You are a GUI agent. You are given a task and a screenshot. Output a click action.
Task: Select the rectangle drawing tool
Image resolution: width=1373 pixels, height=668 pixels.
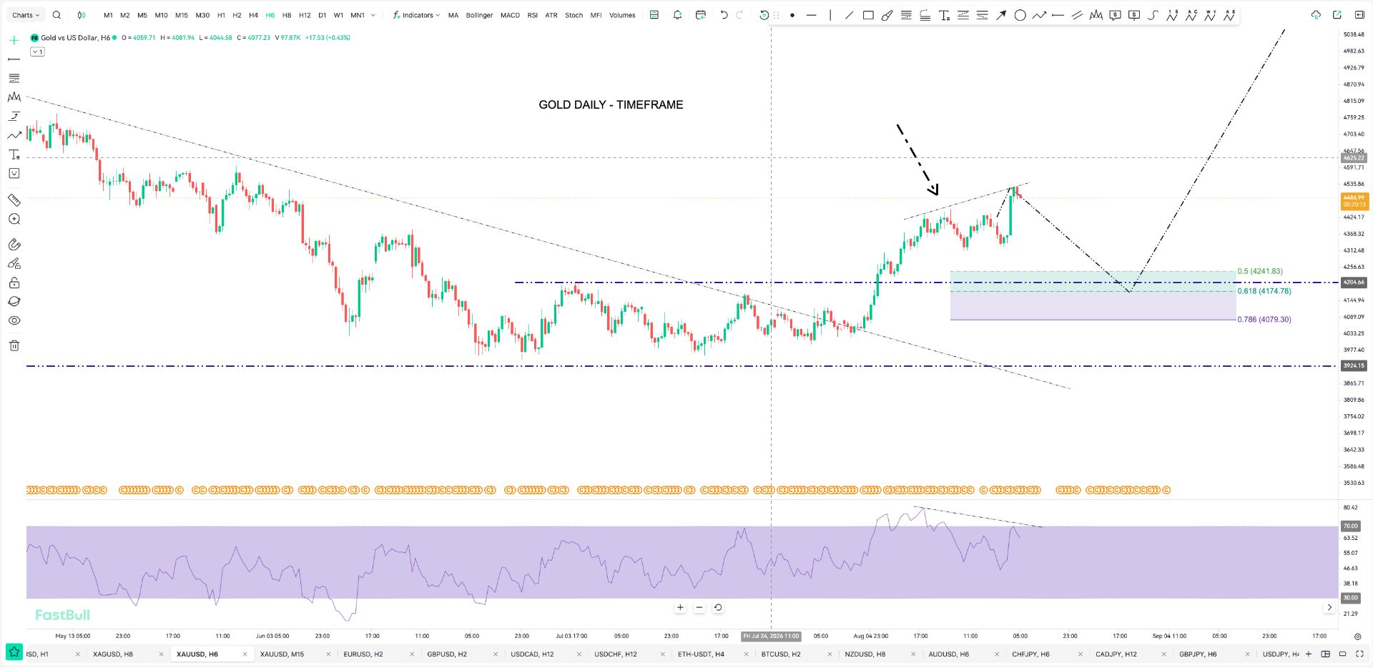point(868,15)
